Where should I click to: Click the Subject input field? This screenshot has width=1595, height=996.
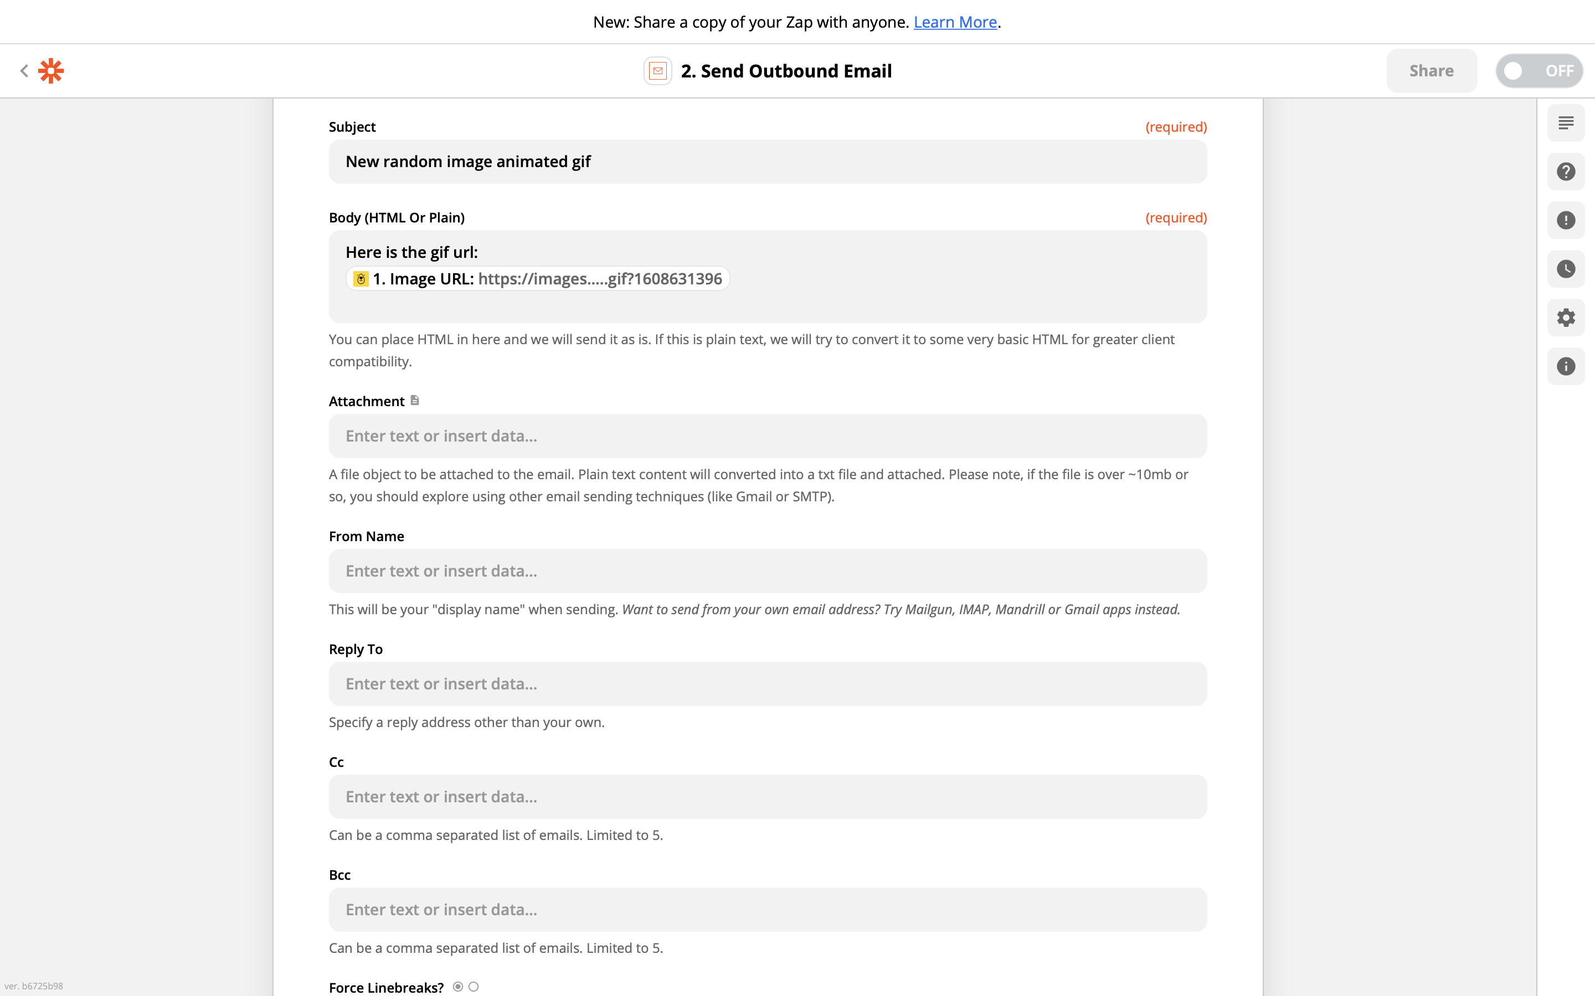coord(767,162)
